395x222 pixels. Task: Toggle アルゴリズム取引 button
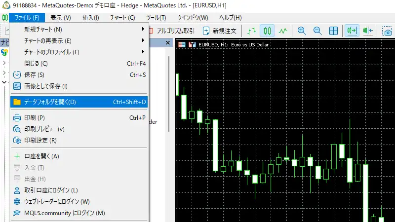coord(172,31)
